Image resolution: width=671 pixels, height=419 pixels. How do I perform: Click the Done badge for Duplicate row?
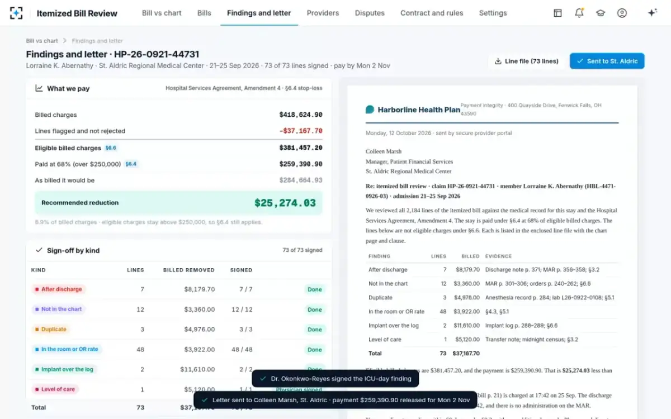(315, 330)
